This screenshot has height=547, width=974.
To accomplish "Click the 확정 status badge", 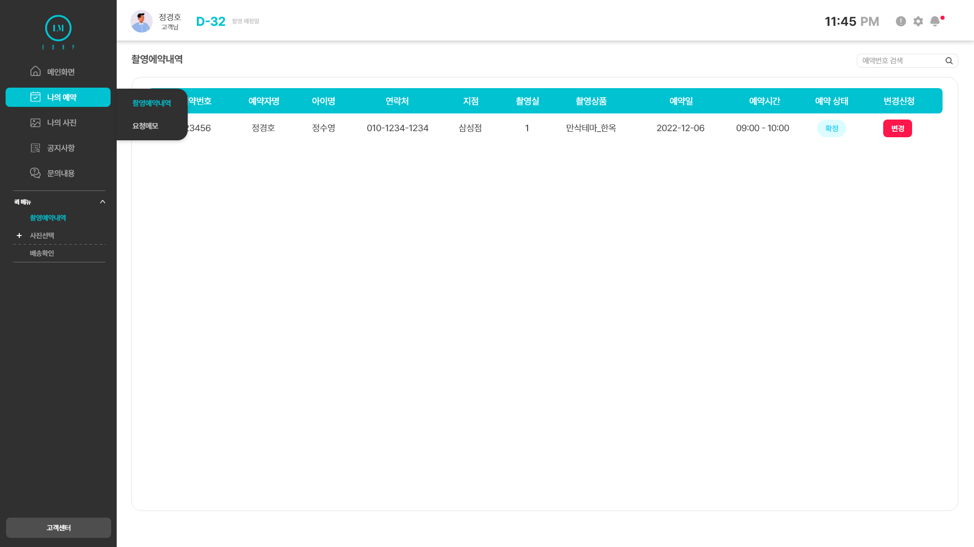I will tap(831, 128).
